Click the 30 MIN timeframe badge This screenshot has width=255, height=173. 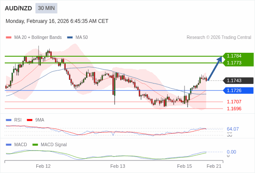pyautogui.click(x=46, y=8)
